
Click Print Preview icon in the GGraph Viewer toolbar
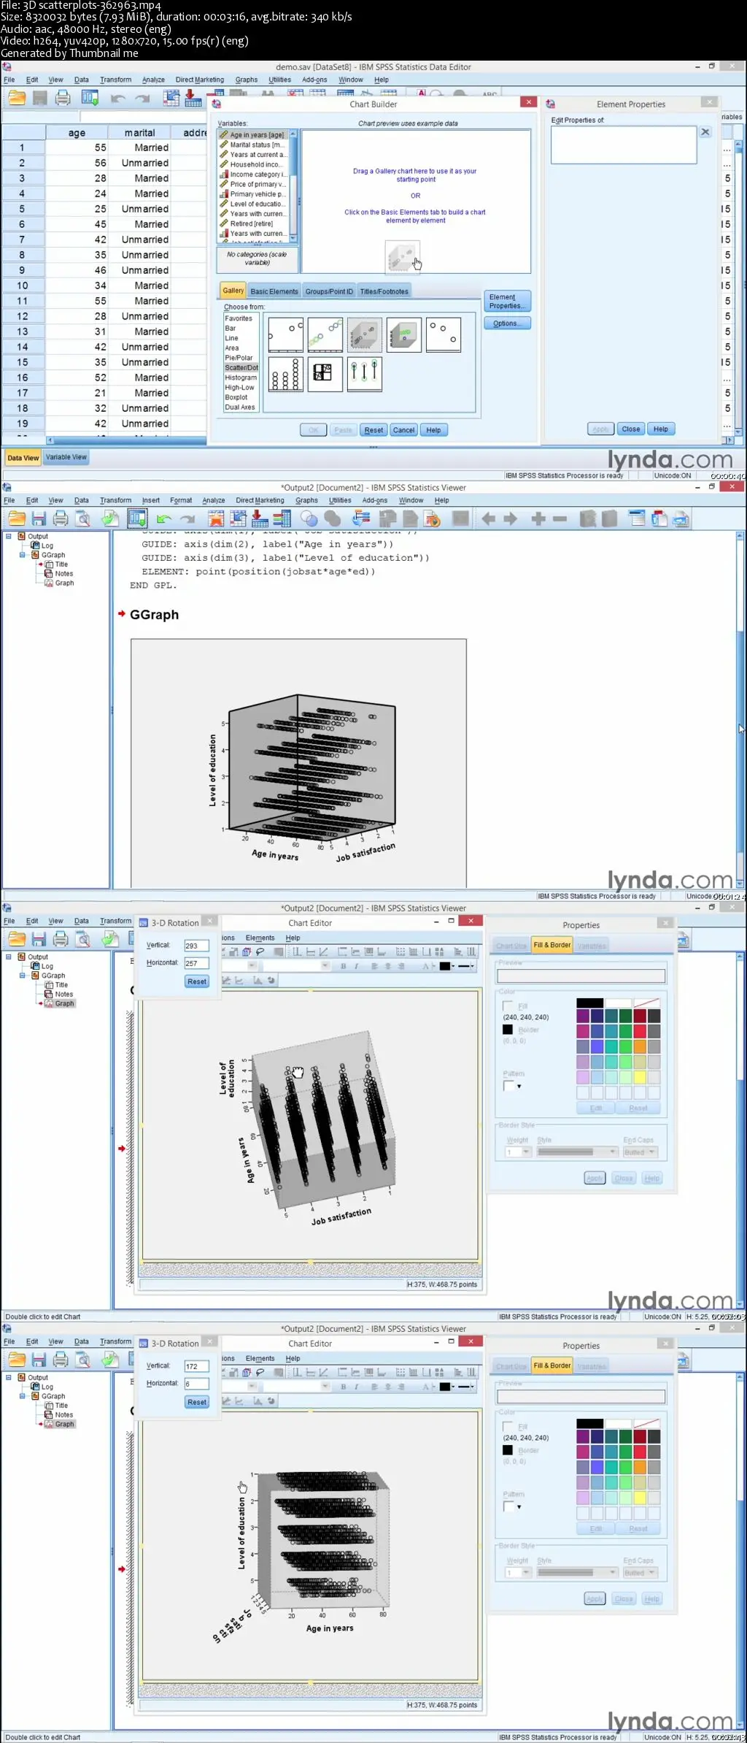[83, 518]
